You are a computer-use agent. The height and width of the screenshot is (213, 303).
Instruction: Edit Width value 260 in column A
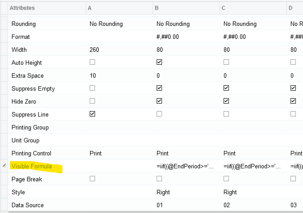click(x=119, y=50)
